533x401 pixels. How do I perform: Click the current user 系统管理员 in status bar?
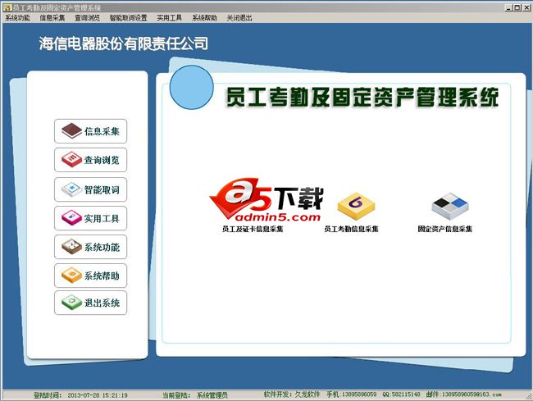(x=212, y=395)
